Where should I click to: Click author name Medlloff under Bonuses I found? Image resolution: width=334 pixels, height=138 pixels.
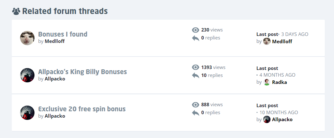coord(55,41)
